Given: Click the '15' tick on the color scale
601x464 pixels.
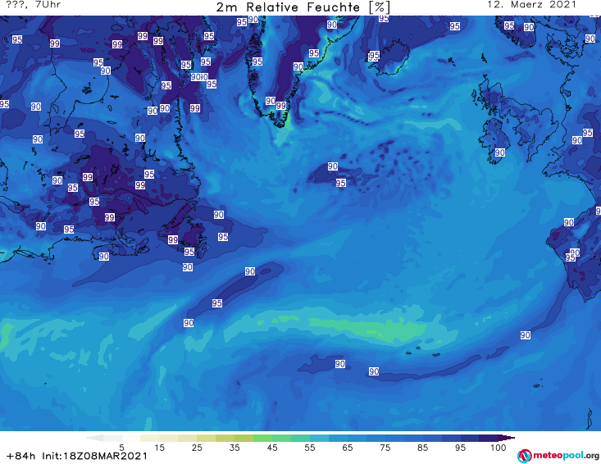Looking at the screenshot, I should coord(159,448).
